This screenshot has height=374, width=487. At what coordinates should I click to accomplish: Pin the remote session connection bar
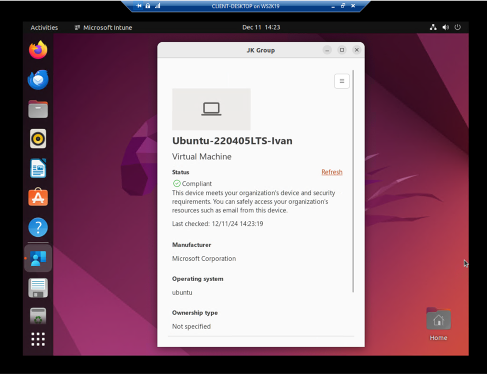click(x=139, y=6)
